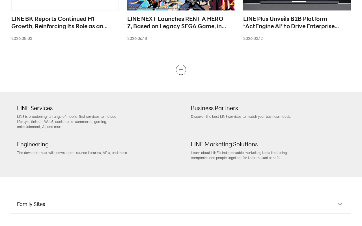
Task: Click the 2026.06.18 article date
Action: (x=137, y=38)
